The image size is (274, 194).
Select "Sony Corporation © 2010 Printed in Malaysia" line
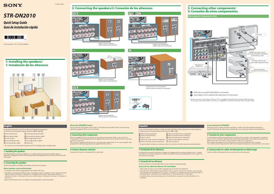(16, 44)
